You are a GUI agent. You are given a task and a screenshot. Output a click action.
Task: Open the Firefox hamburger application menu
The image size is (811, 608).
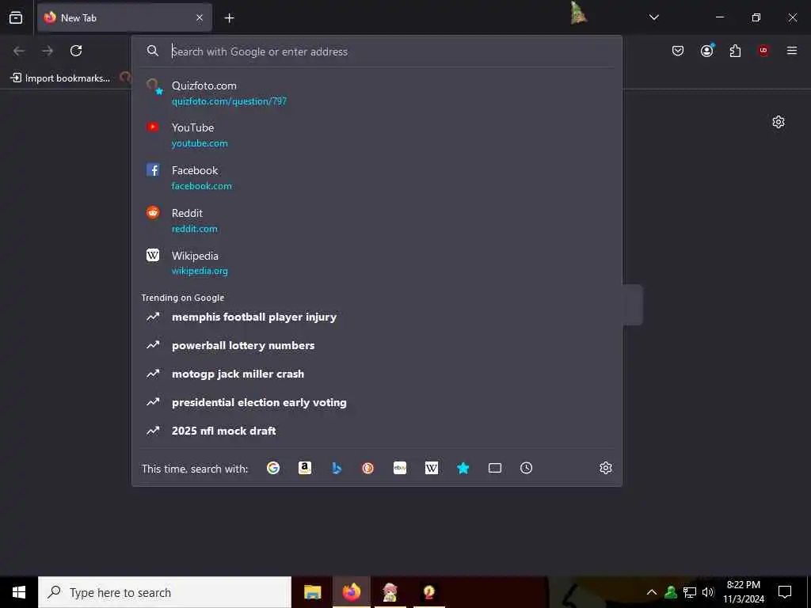(x=791, y=51)
